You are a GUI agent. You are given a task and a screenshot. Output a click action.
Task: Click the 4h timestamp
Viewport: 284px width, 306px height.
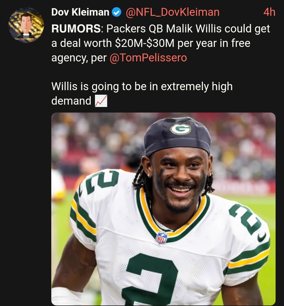click(x=269, y=12)
